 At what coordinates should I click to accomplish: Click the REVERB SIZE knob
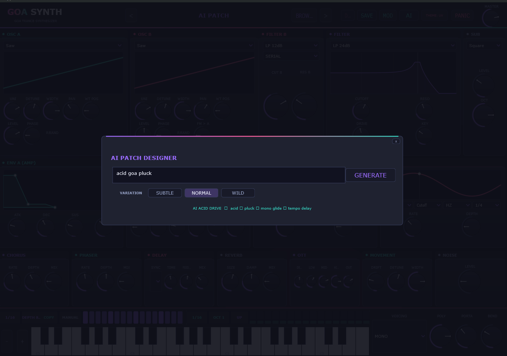(x=231, y=282)
